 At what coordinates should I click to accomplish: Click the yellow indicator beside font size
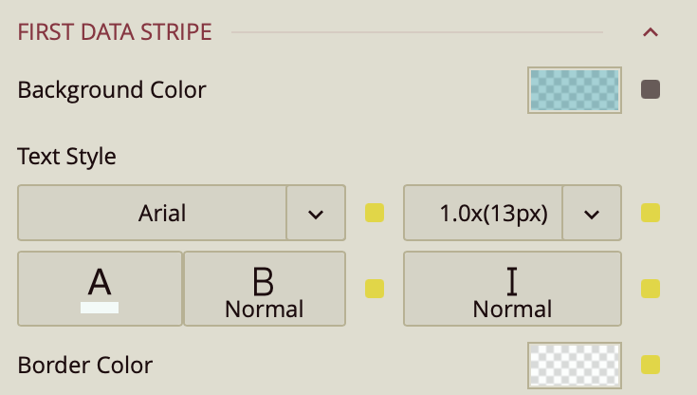pos(651,213)
